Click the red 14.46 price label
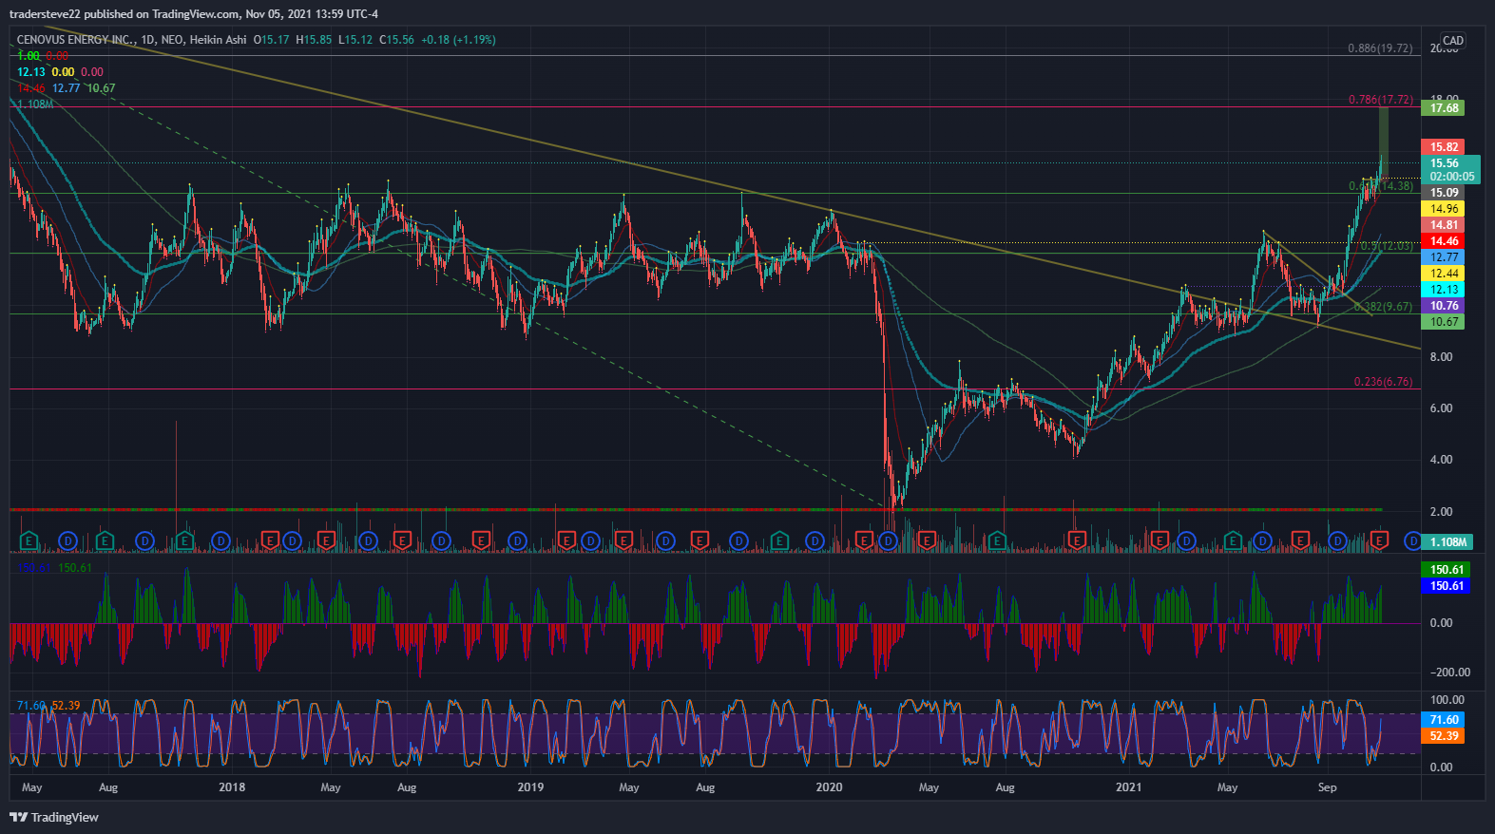1495x834 pixels. 1443,241
